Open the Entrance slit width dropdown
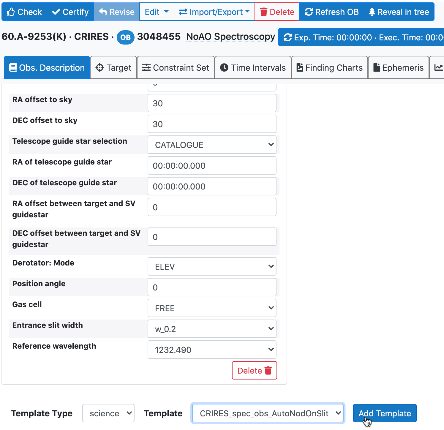This screenshot has width=444, height=430. tap(212, 329)
